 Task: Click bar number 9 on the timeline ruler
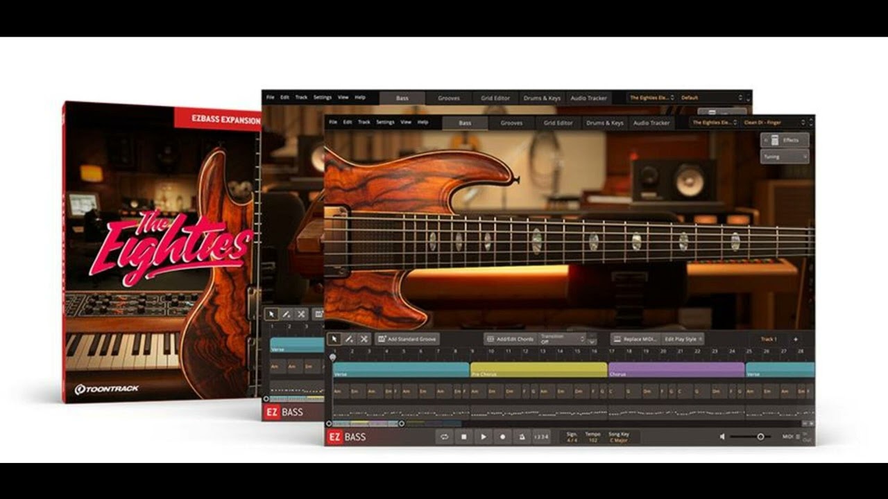[x=472, y=351]
